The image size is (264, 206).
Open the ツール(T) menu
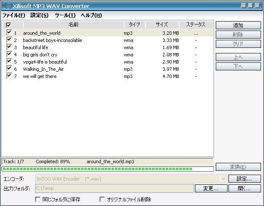65,15
